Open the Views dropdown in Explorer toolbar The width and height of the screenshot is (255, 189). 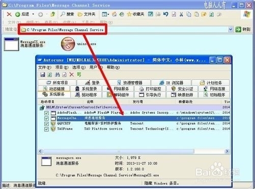(x=105, y=14)
